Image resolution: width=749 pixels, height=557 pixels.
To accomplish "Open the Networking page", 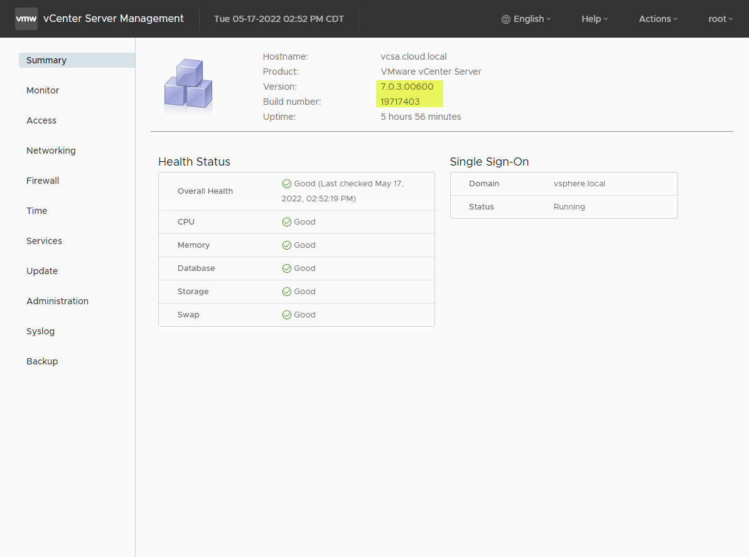I will click(x=51, y=151).
